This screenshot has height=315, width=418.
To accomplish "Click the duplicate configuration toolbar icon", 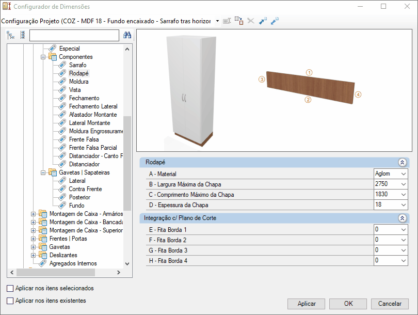I will (x=239, y=21).
